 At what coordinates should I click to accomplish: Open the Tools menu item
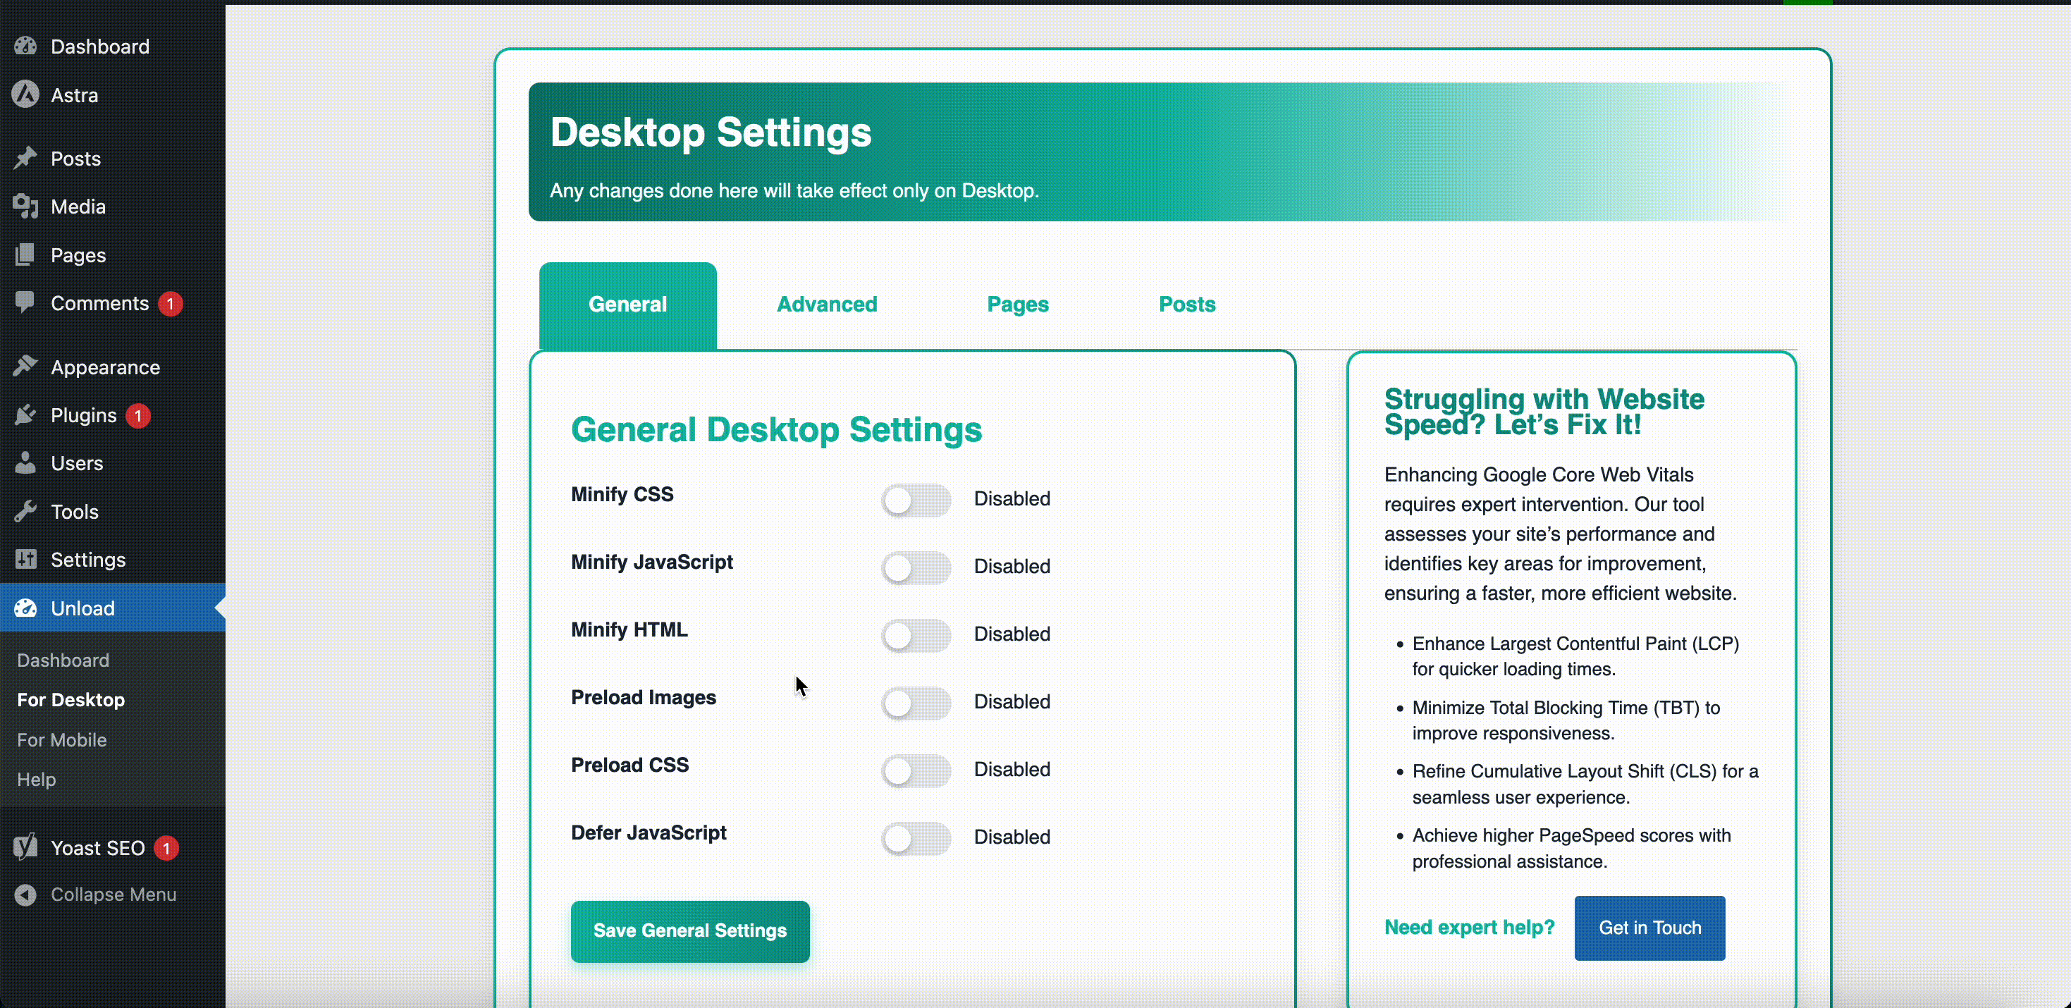[113, 511]
